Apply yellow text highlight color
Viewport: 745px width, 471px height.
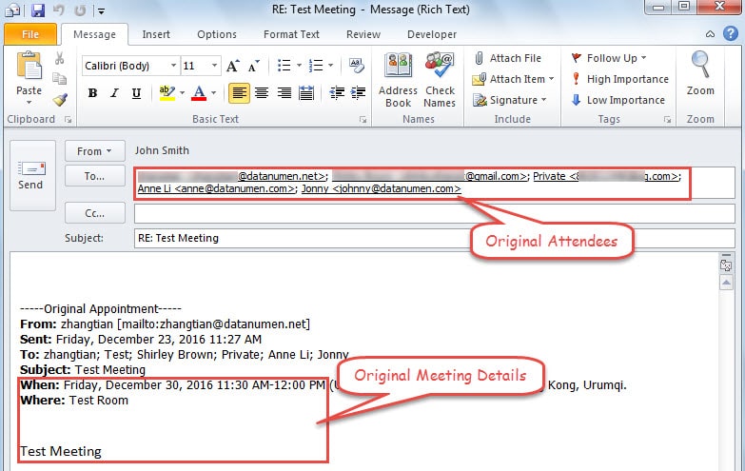(x=167, y=92)
